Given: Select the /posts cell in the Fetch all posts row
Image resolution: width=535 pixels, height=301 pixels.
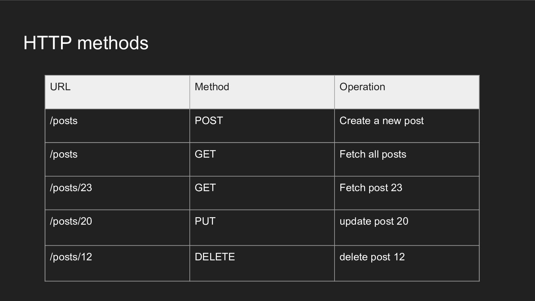Looking at the screenshot, I should pyautogui.click(x=117, y=159).
